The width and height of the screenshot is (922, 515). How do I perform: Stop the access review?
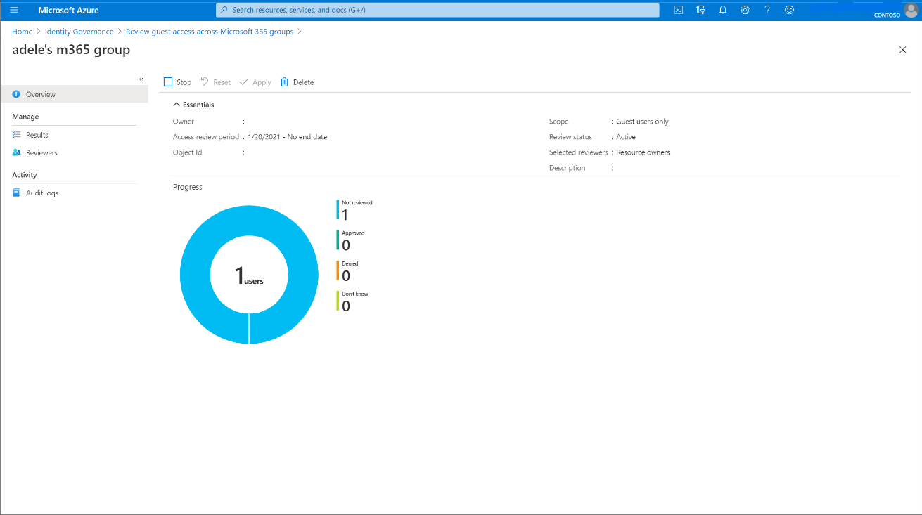point(177,82)
